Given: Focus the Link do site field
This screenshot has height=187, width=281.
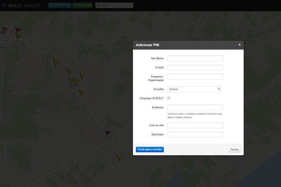Looking at the screenshot, I should (195, 125).
